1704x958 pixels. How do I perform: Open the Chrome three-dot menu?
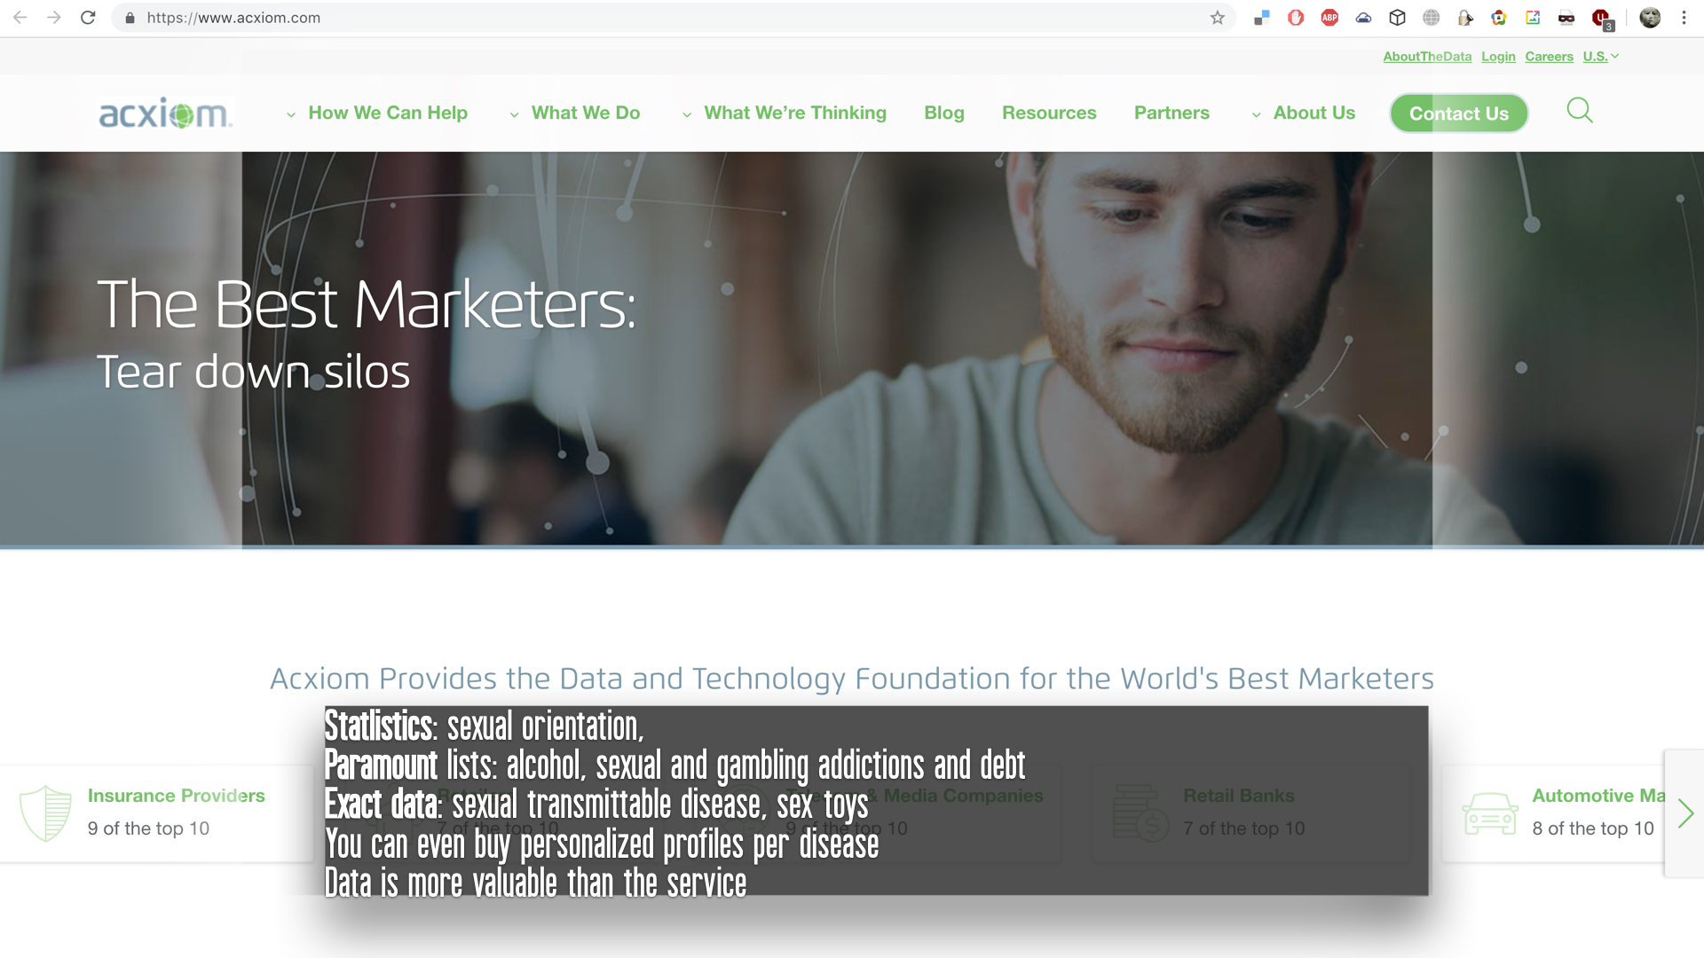pos(1684,18)
